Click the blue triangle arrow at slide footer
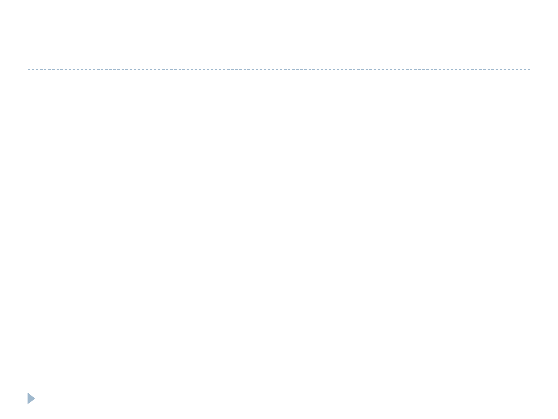This screenshot has width=558, height=419. coord(31,399)
